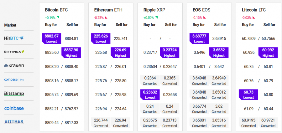Click the +0.59% change under Ripple

[x=149, y=18]
